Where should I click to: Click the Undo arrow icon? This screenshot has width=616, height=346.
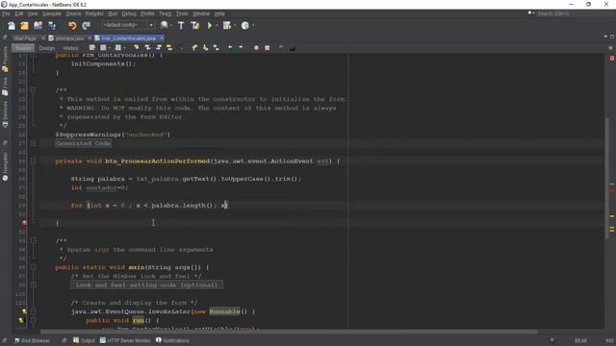pyautogui.click(x=72, y=26)
